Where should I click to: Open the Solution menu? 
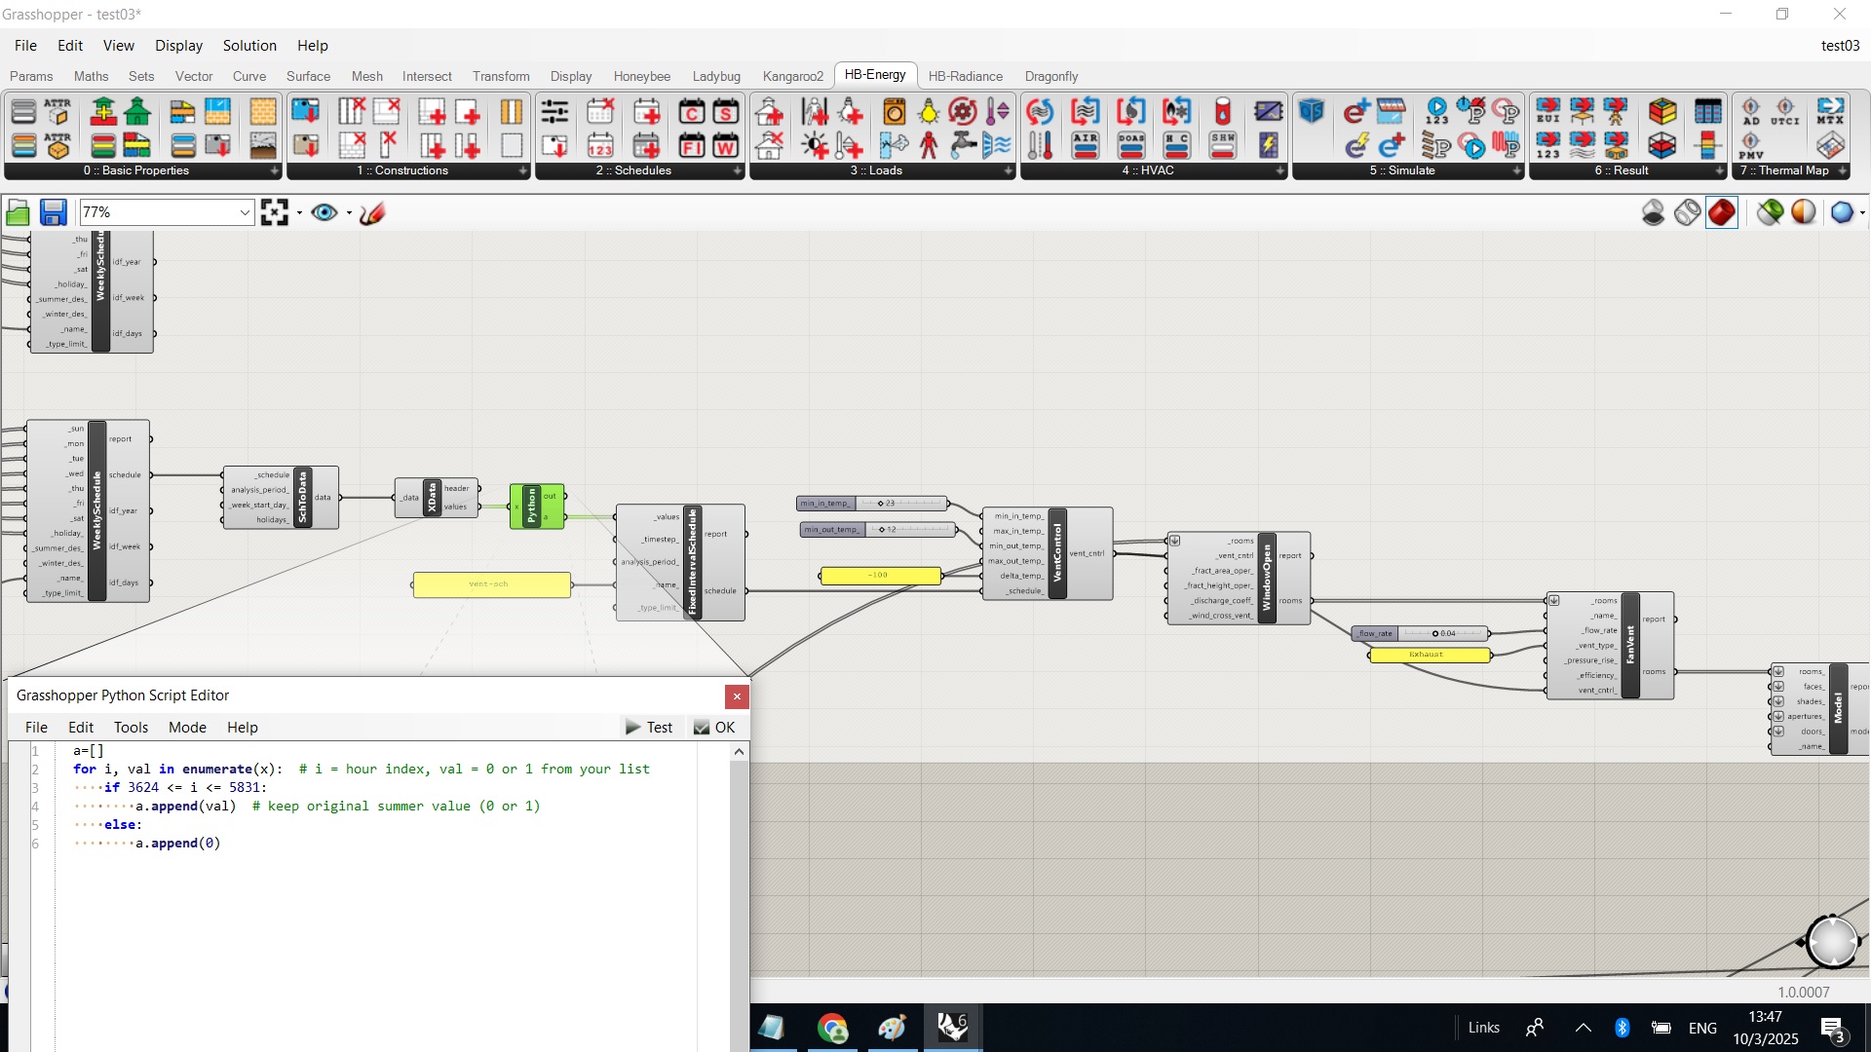click(249, 46)
